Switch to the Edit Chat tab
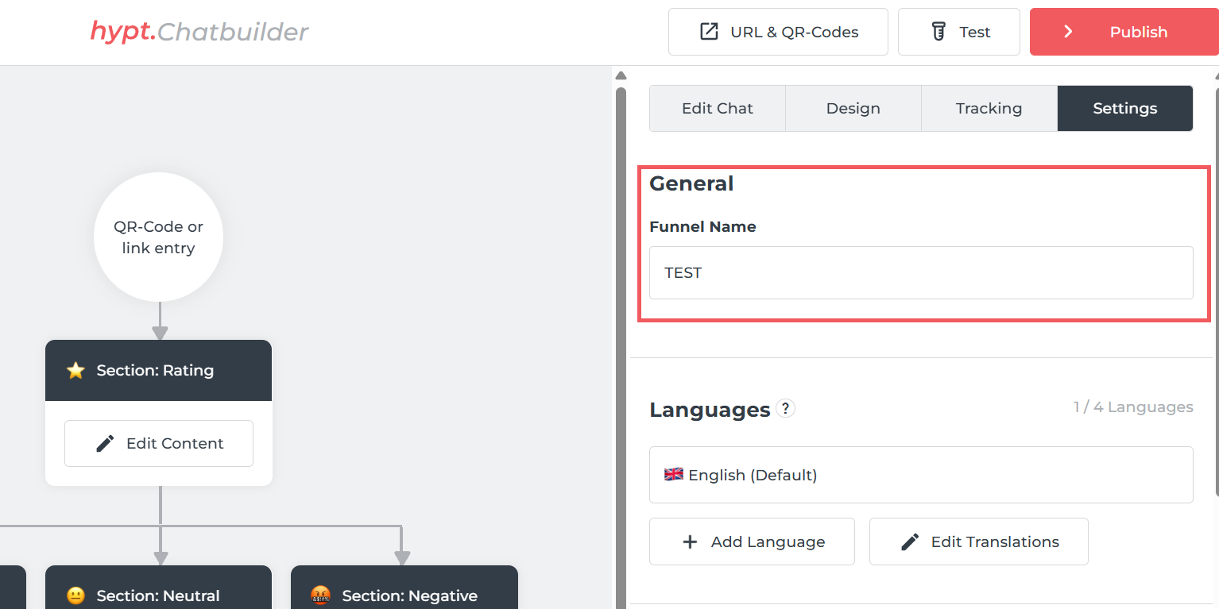This screenshot has width=1219, height=609. point(717,108)
